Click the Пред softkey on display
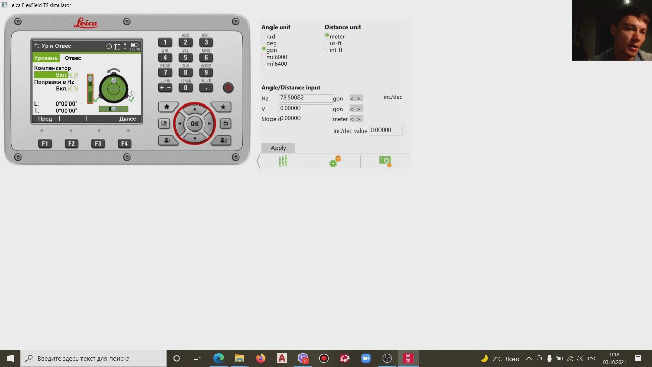Image resolution: width=652 pixels, height=367 pixels. [x=45, y=119]
